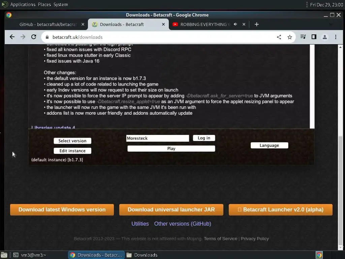The height and width of the screenshot is (259, 345).
Task: Click page scrollbar up arrow
Action: click(340, 47)
